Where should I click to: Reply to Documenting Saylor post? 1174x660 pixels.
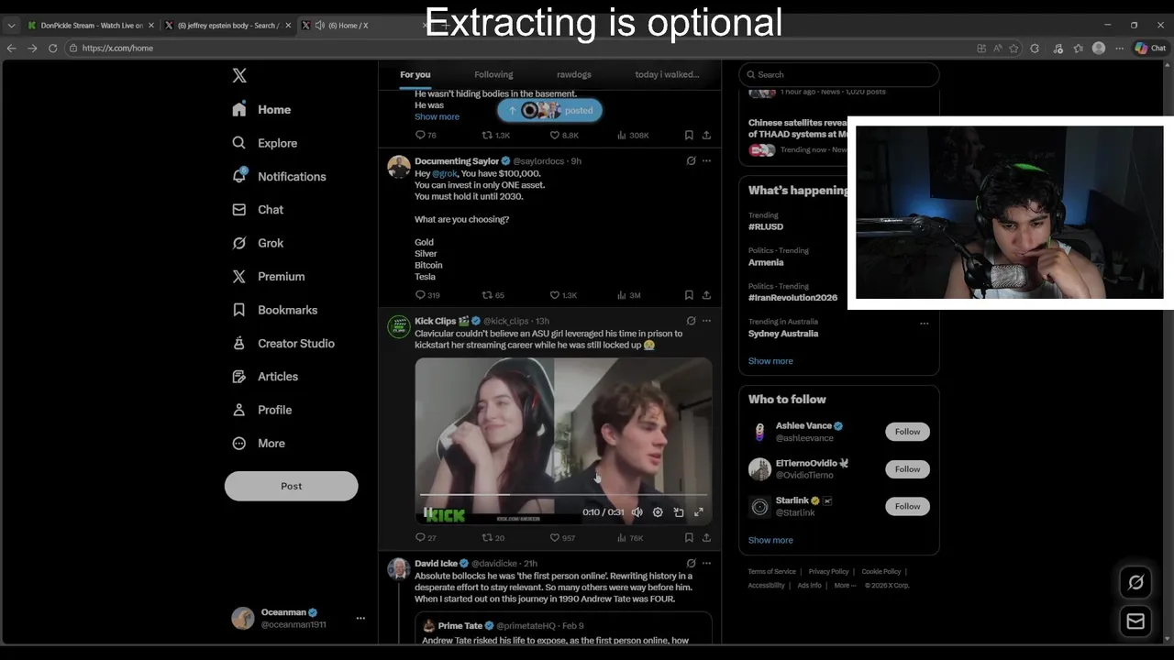pos(427,295)
